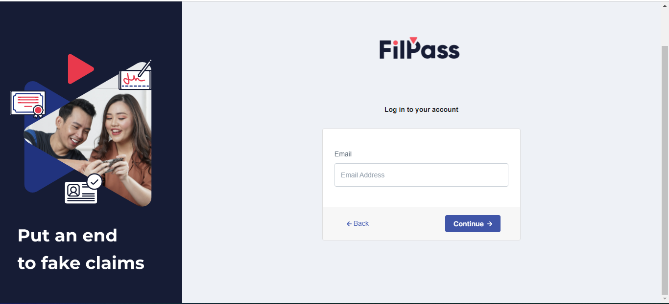Click the red triangle in FilPass logo
The image size is (669, 304).
413,40
